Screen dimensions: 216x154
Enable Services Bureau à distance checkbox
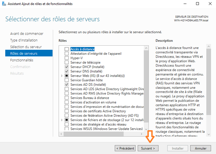67,98
